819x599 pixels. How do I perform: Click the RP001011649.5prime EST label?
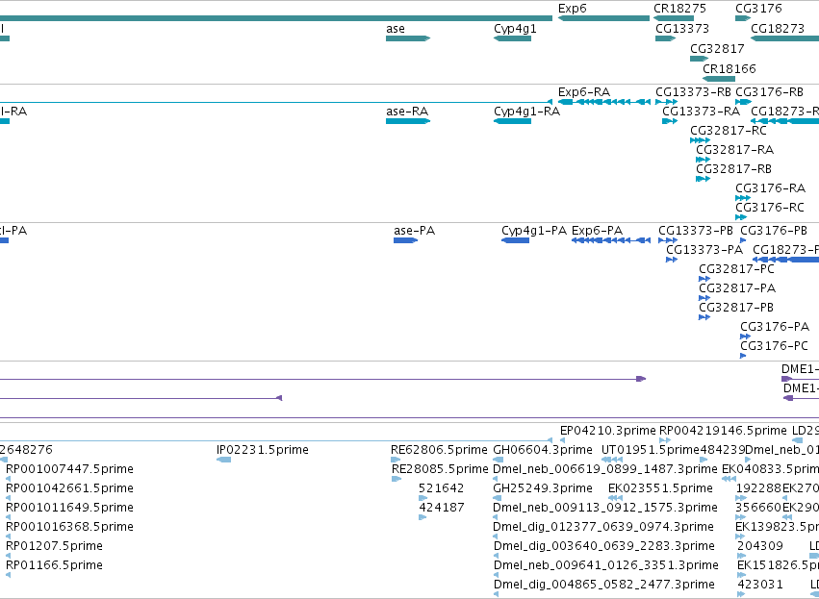click(69, 508)
